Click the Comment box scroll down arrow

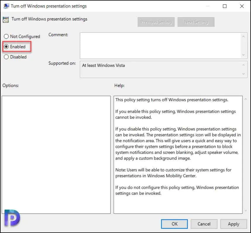tap(243, 55)
